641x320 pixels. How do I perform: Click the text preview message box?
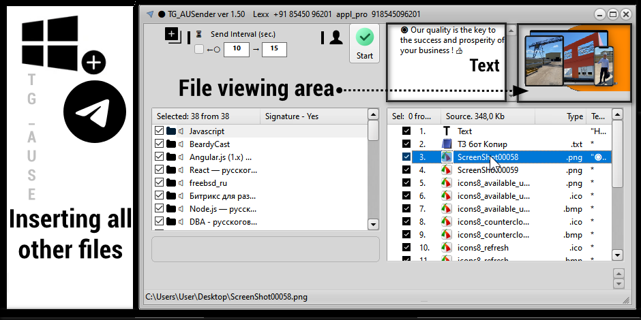(x=447, y=62)
